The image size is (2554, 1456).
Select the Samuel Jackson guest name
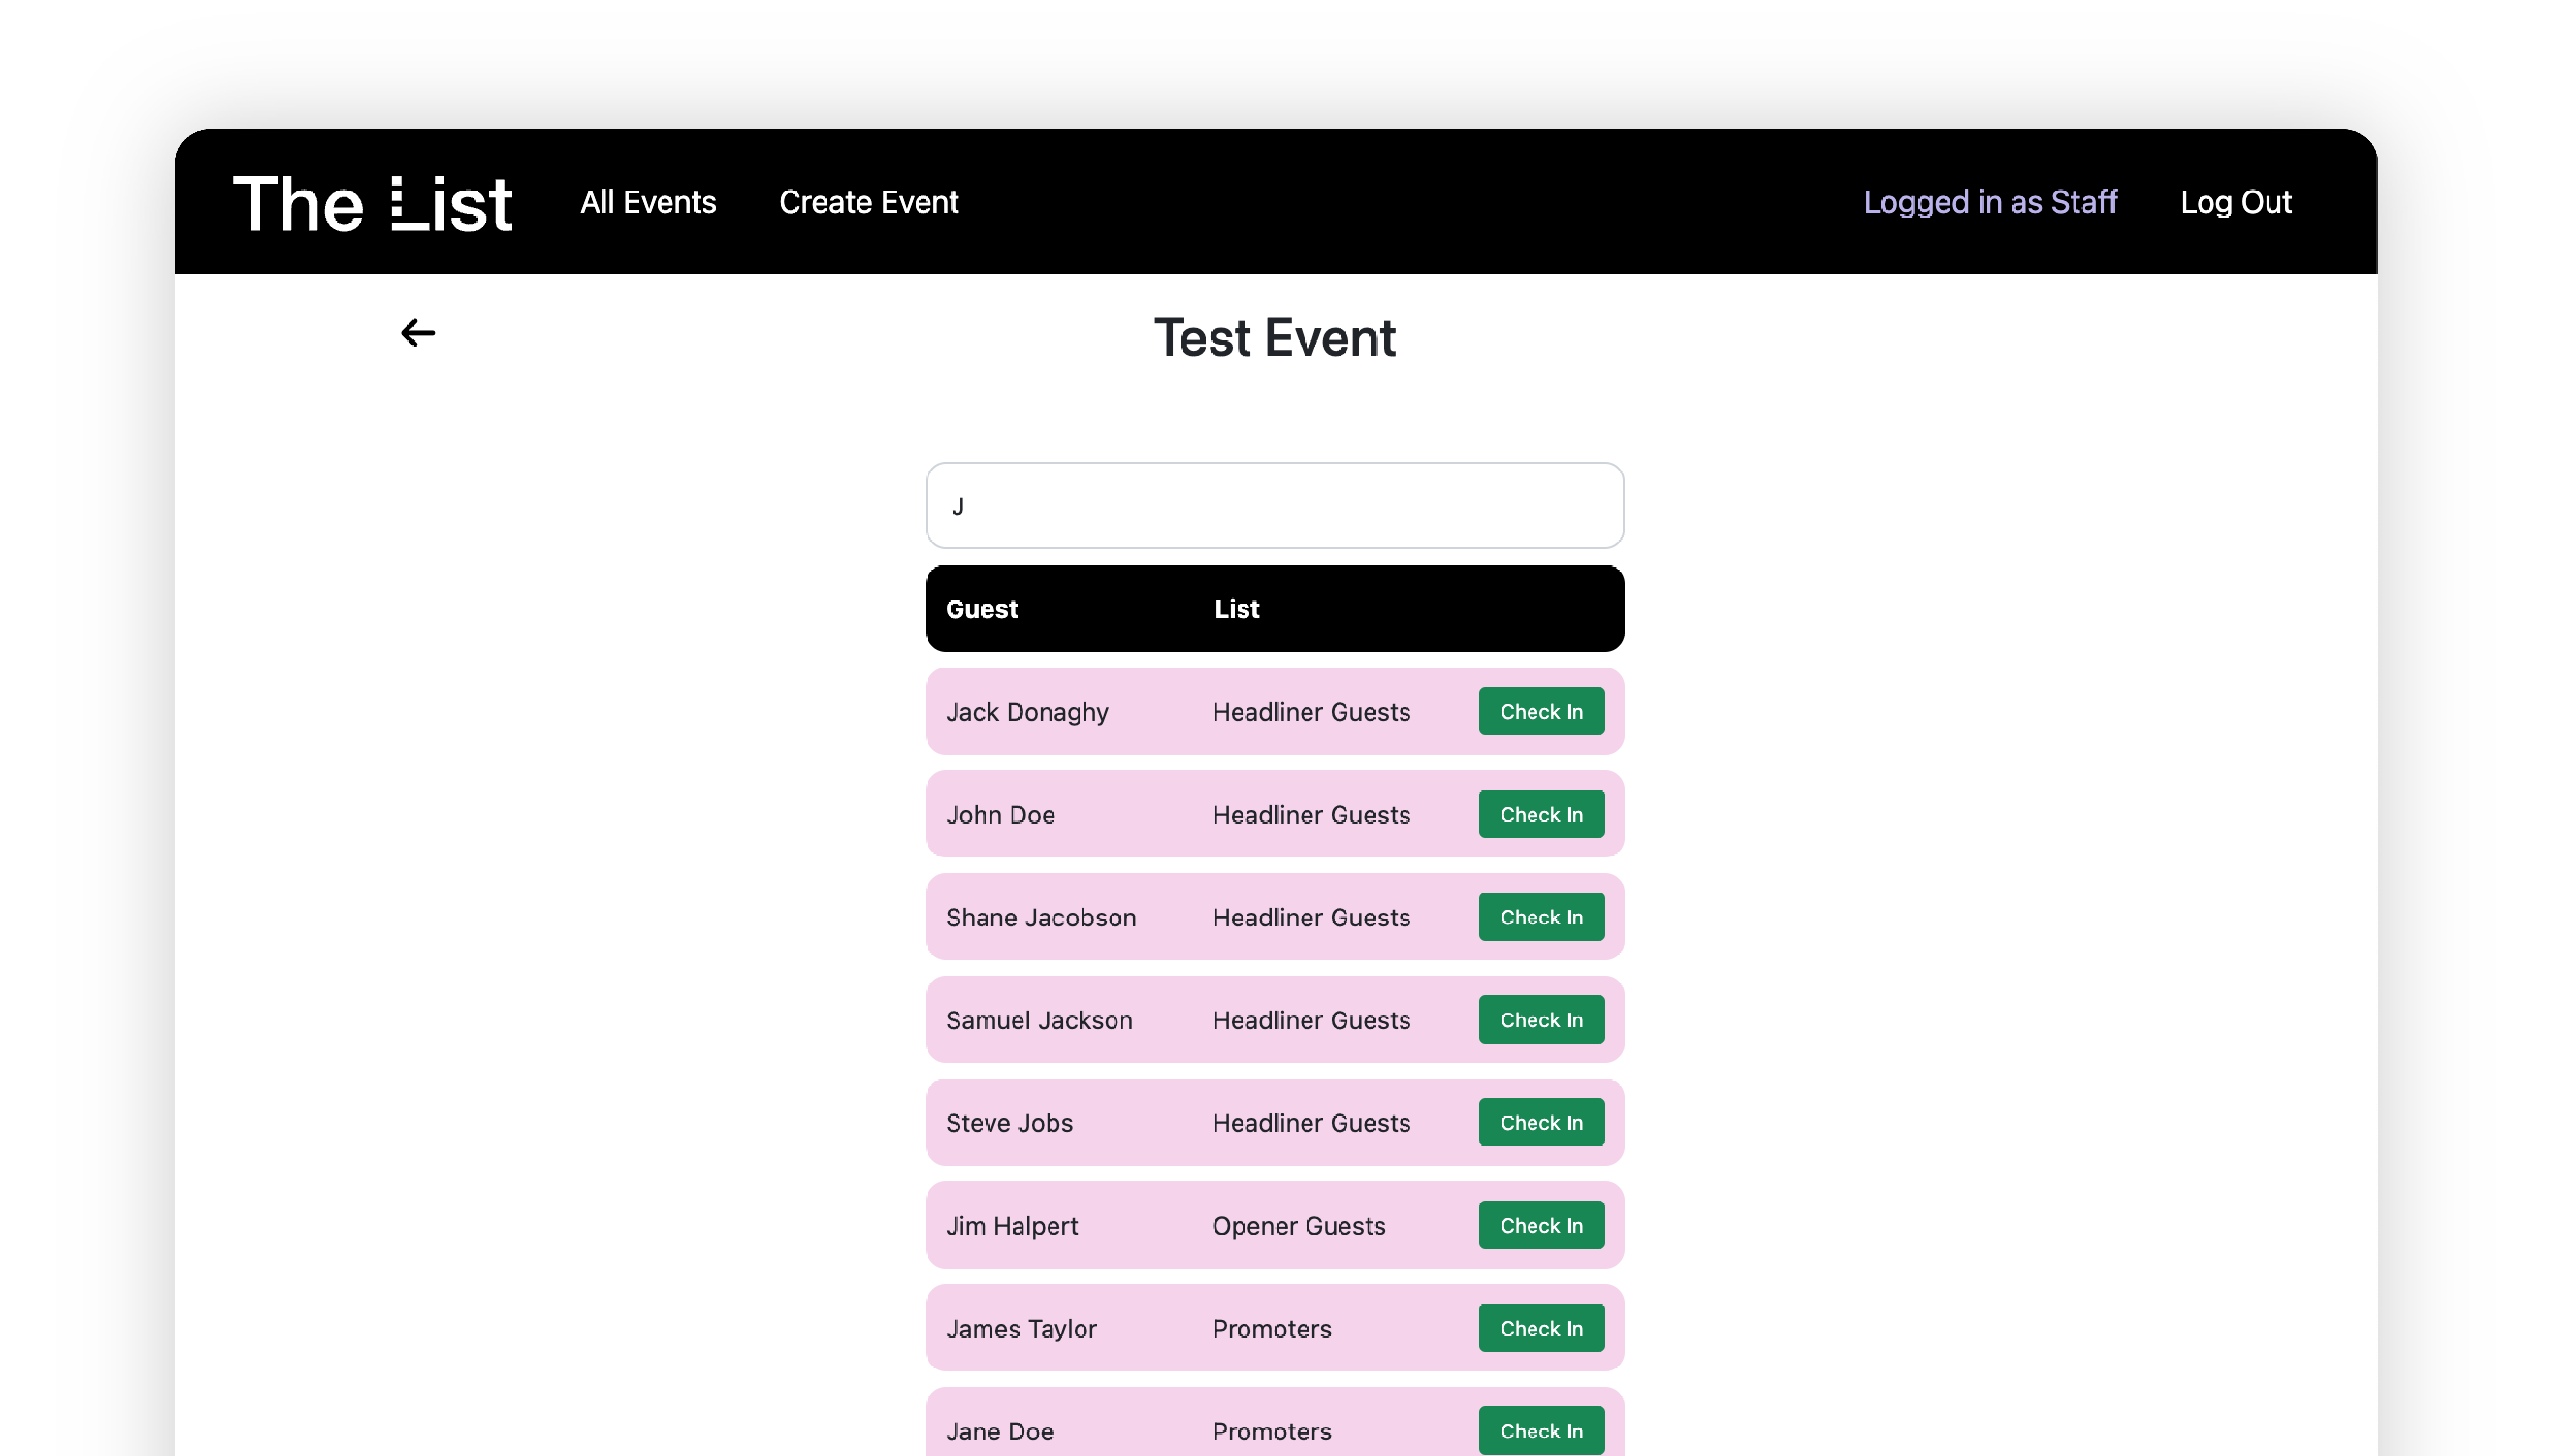point(1039,1021)
